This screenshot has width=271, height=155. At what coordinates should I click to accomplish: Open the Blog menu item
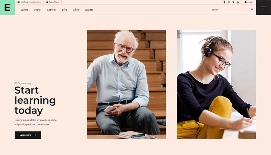(65, 10)
